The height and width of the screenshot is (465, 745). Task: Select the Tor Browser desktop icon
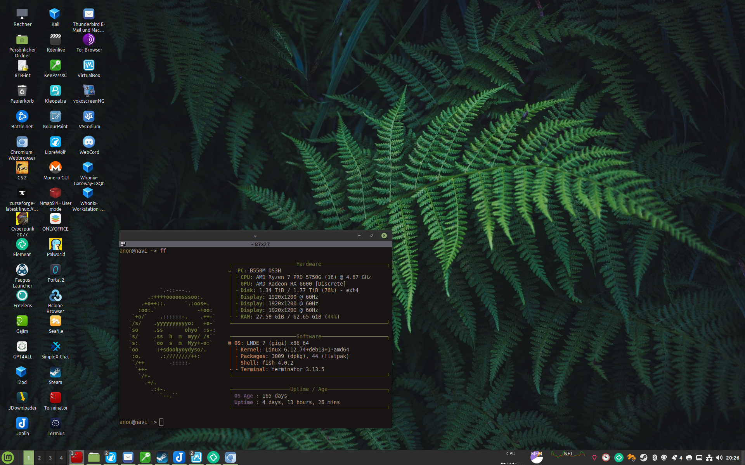[88, 40]
